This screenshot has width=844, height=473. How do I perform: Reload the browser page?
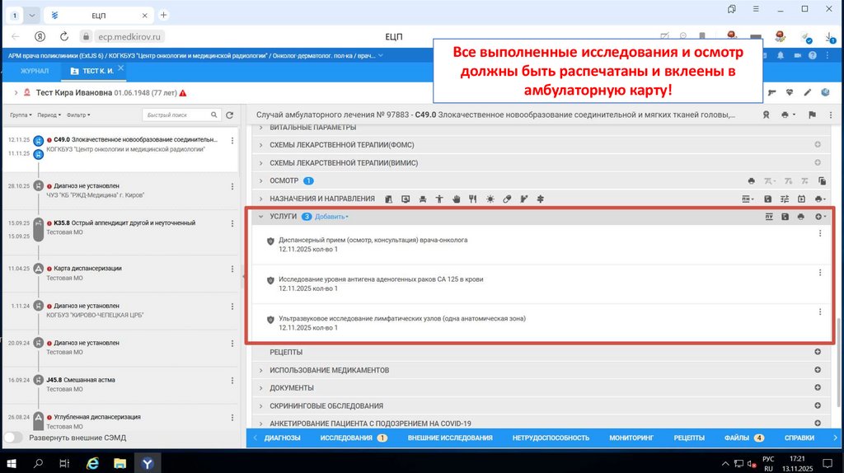point(64,36)
